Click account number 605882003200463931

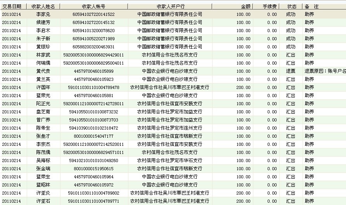click(x=93, y=47)
